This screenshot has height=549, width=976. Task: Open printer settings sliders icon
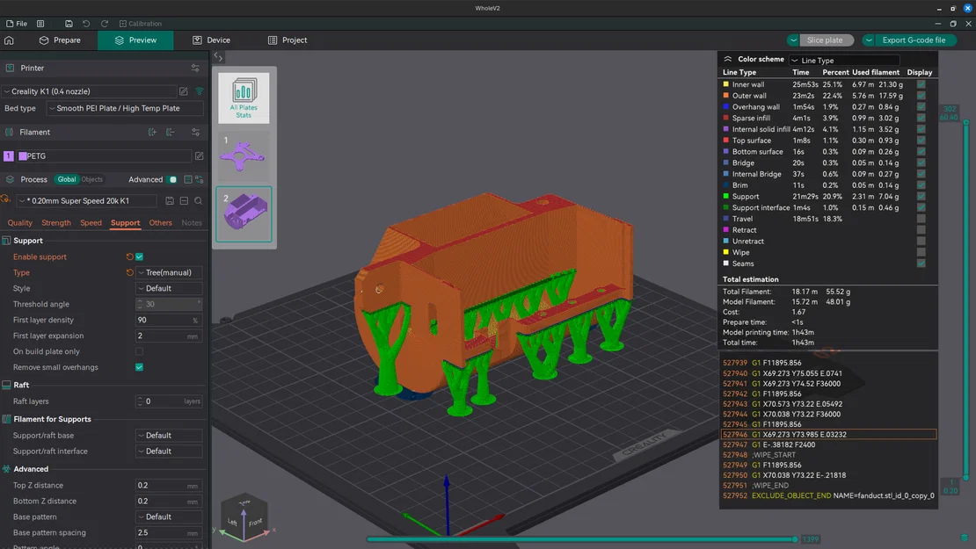point(195,68)
